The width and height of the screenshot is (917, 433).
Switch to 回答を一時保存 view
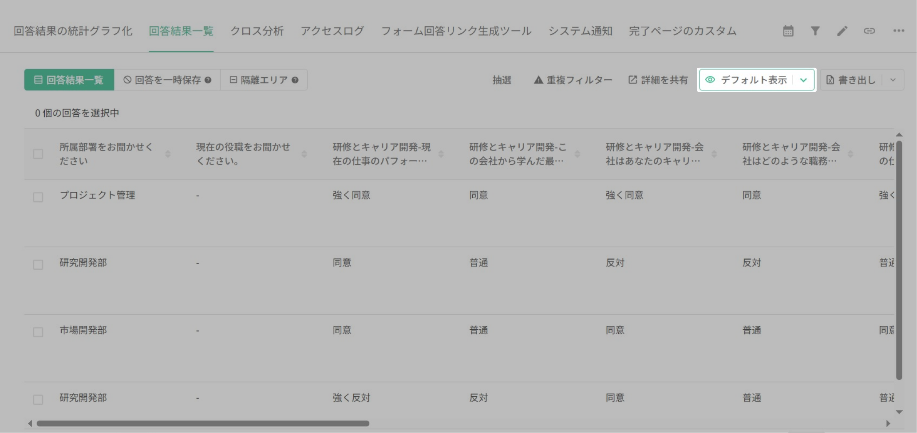[167, 80]
